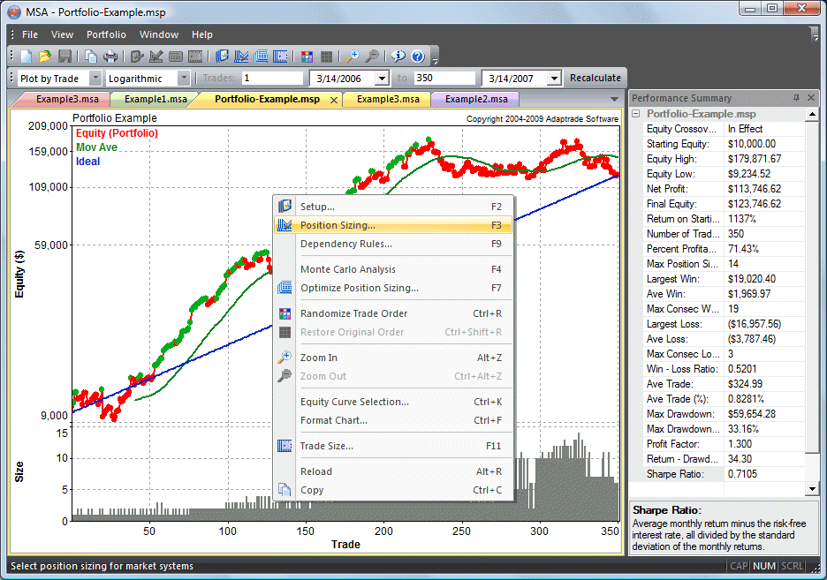Click the Recalculate button
The width and height of the screenshot is (827, 580).
click(x=595, y=78)
